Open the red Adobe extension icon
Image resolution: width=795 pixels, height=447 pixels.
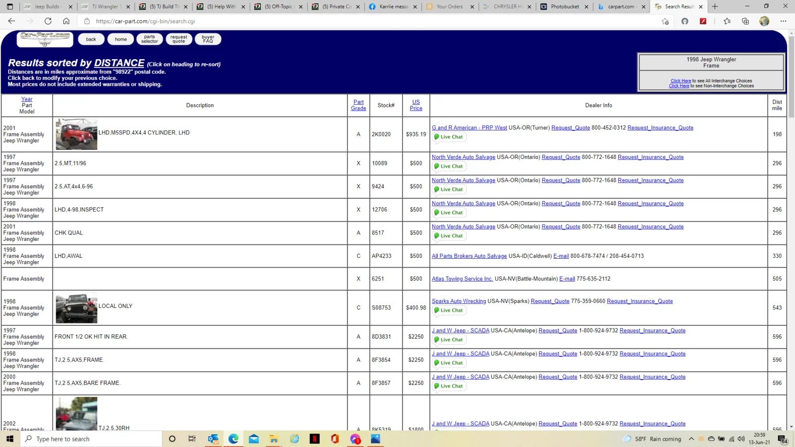click(x=703, y=21)
